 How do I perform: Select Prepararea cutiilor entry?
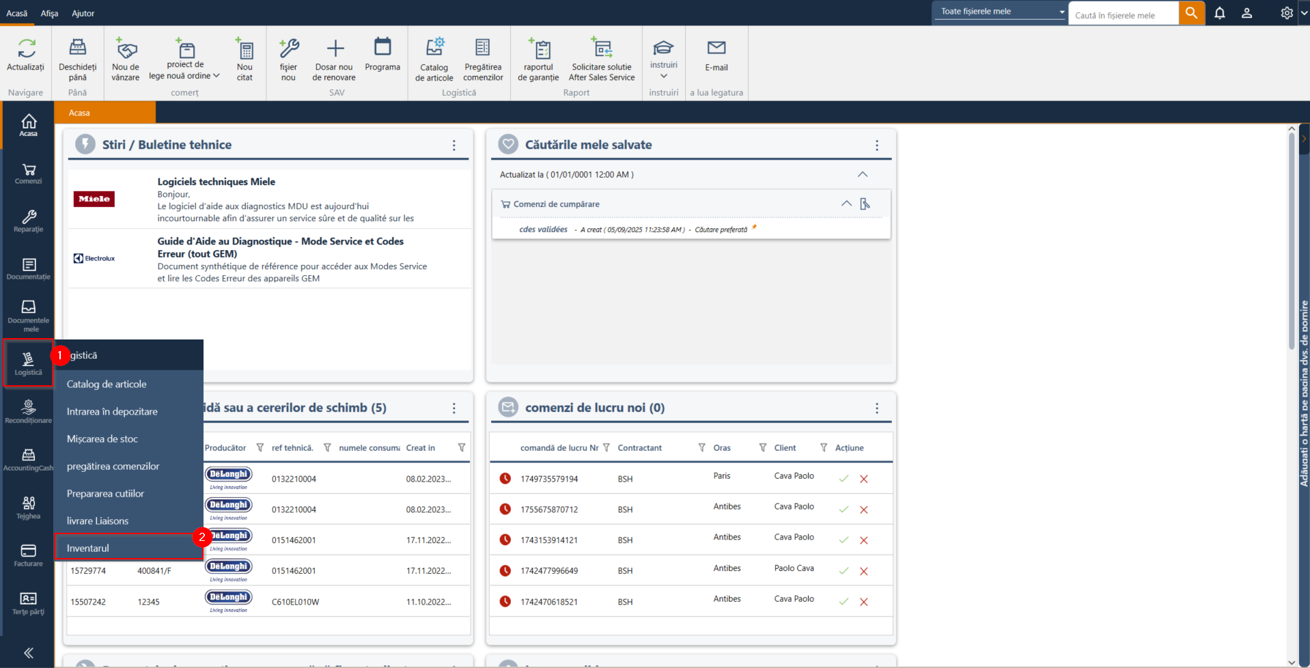[x=129, y=494]
